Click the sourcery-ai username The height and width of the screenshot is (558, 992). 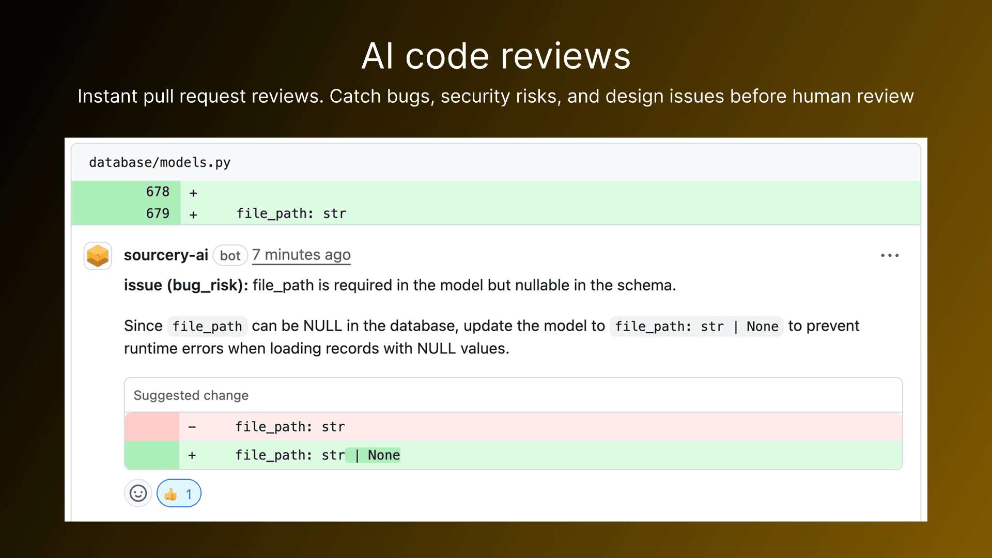coord(165,255)
